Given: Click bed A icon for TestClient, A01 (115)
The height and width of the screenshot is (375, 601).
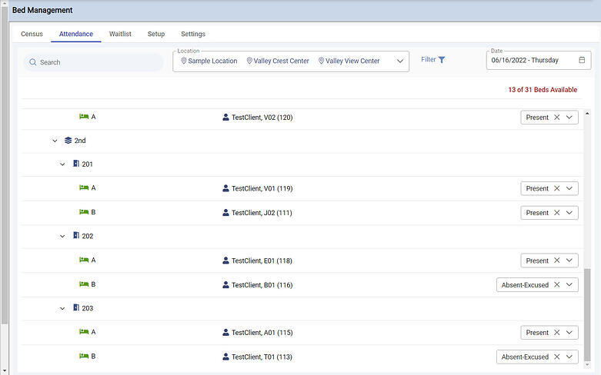Looking at the screenshot, I should click(x=84, y=331).
